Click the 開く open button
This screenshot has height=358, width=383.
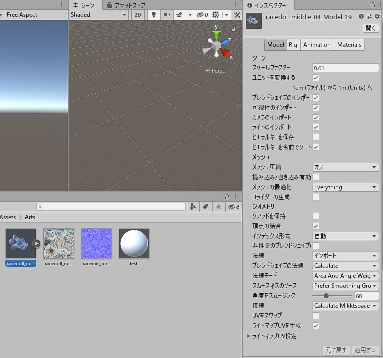[371, 28]
